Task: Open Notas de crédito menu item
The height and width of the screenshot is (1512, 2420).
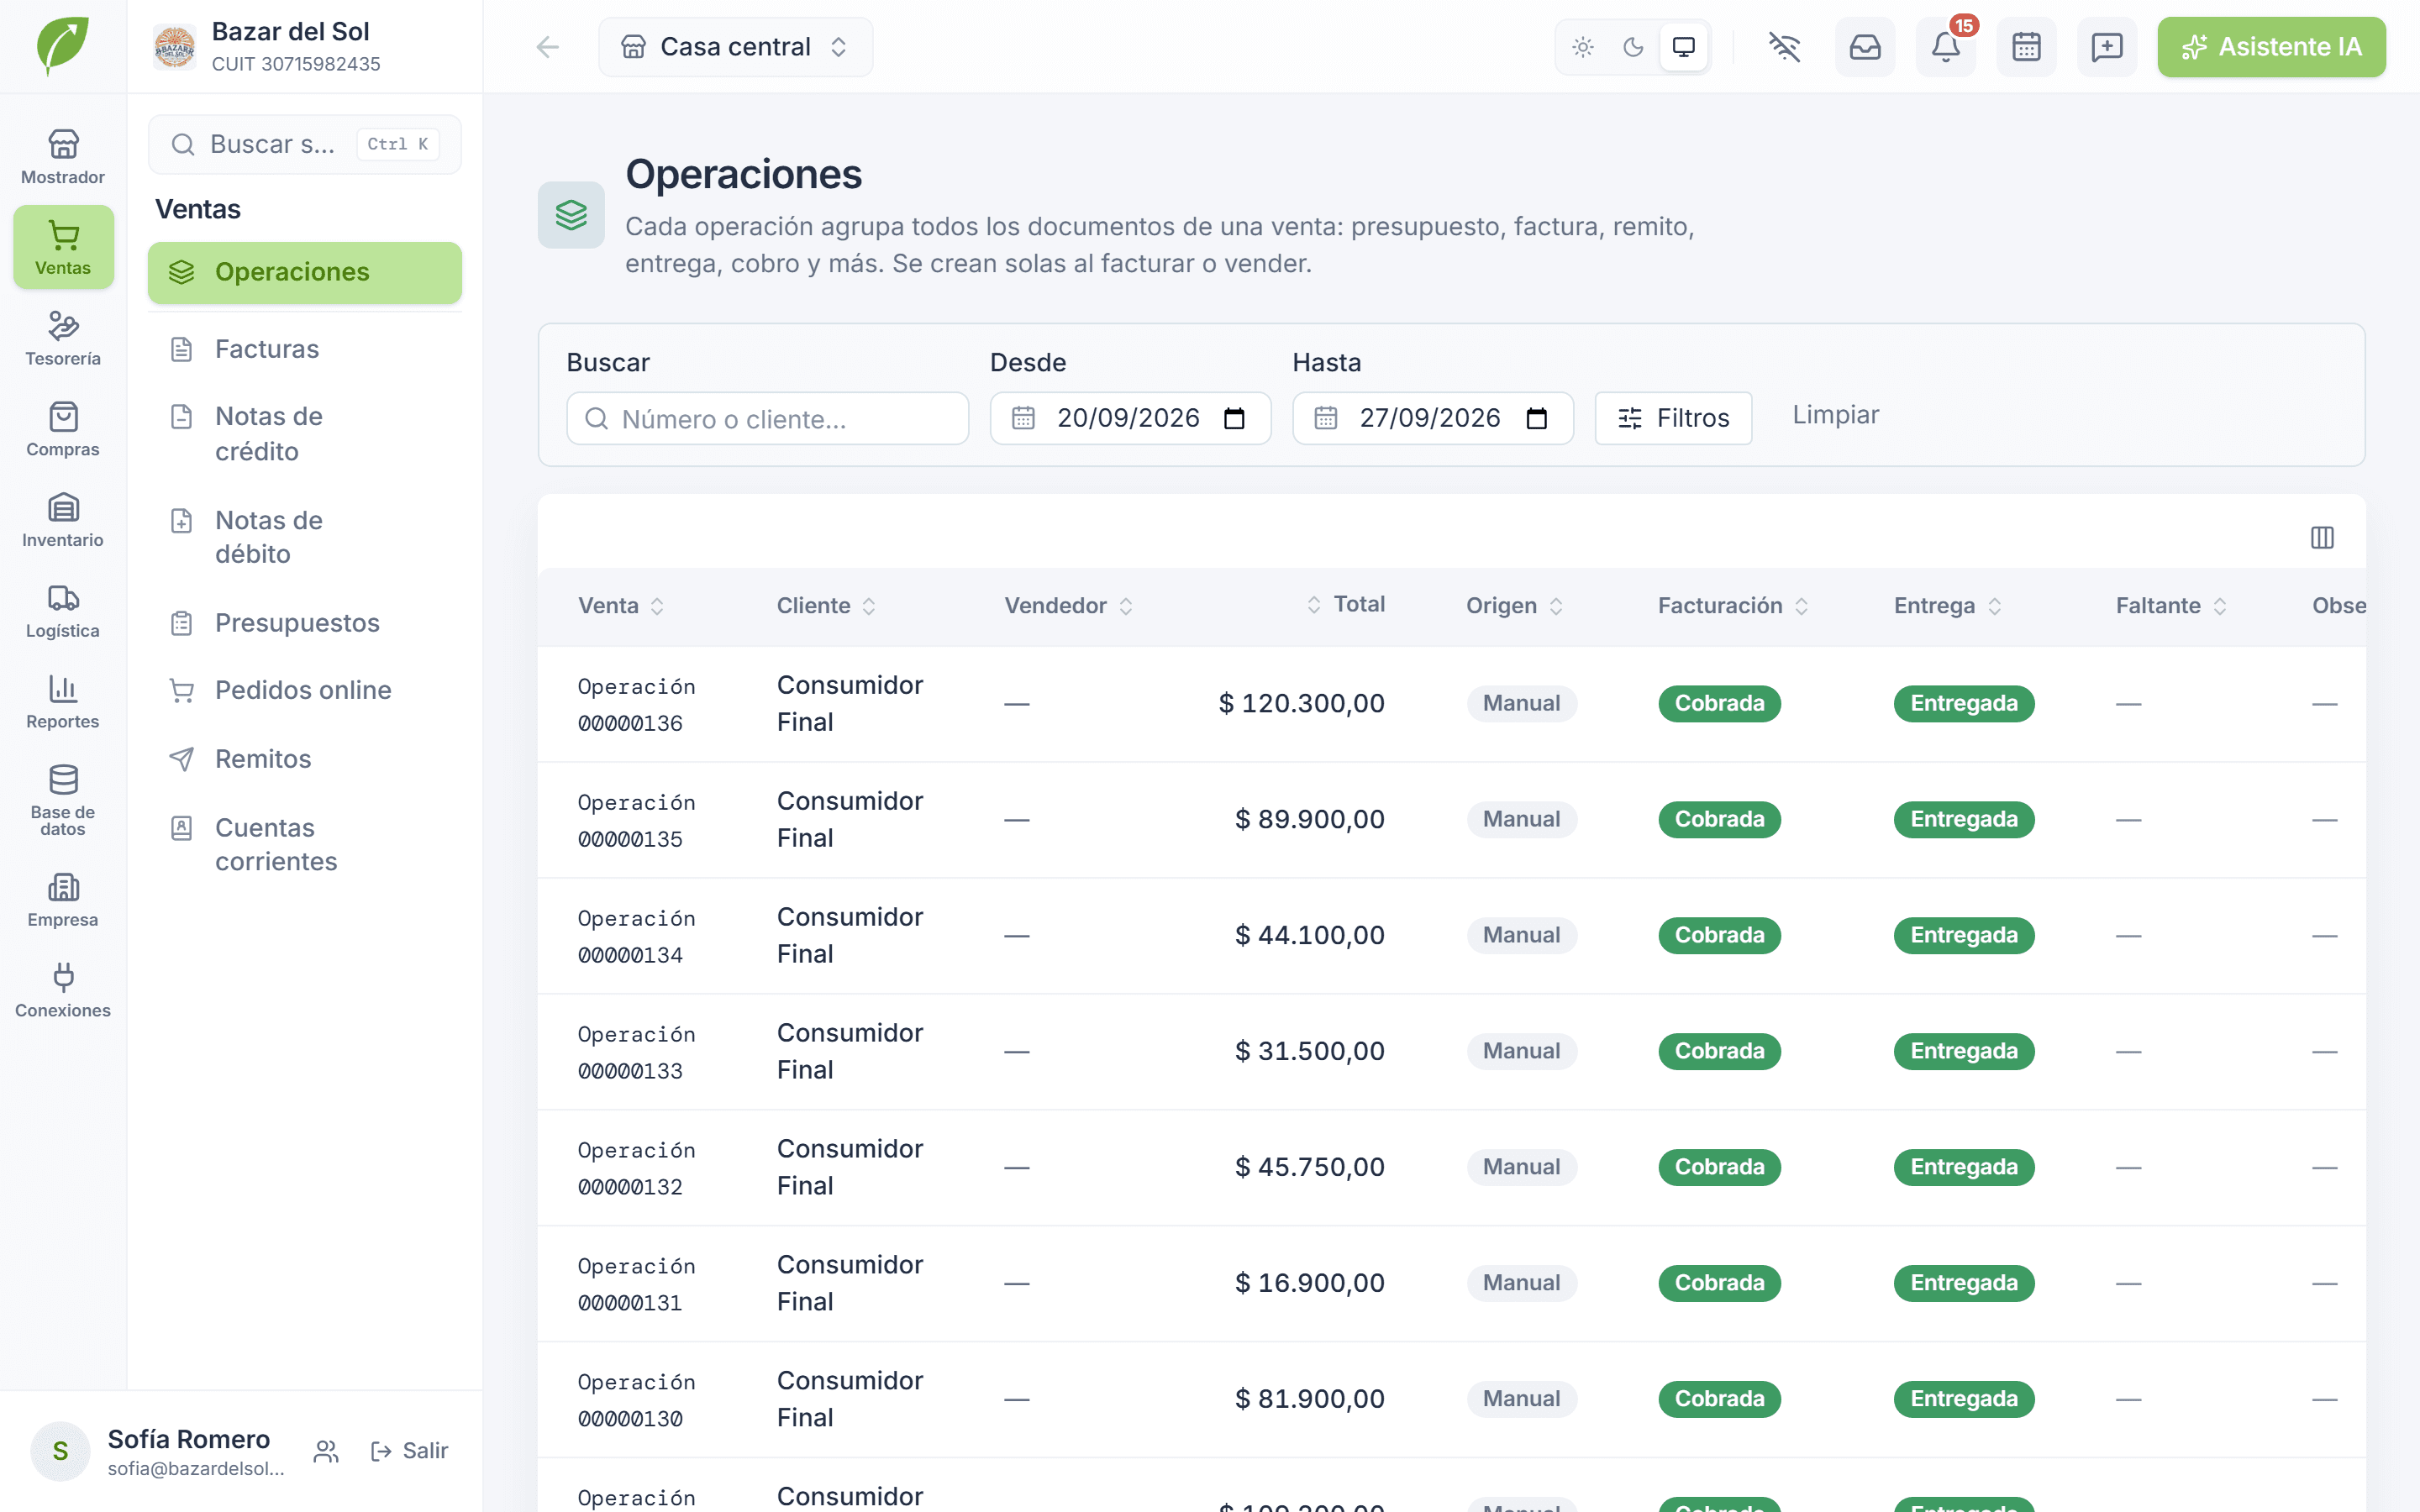Action: (x=305, y=433)
